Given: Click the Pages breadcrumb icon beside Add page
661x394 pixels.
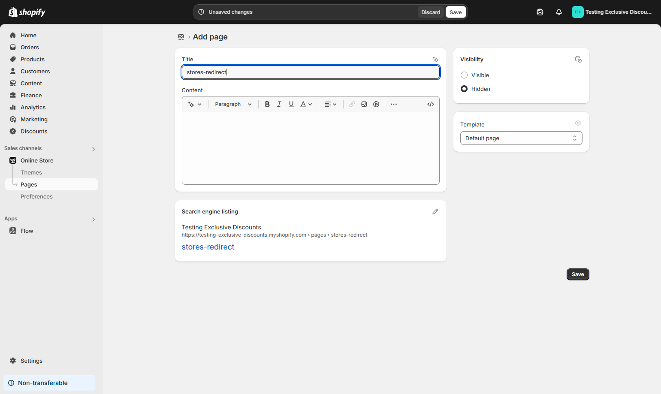Looking at the screenshot, I should (181, 37).
